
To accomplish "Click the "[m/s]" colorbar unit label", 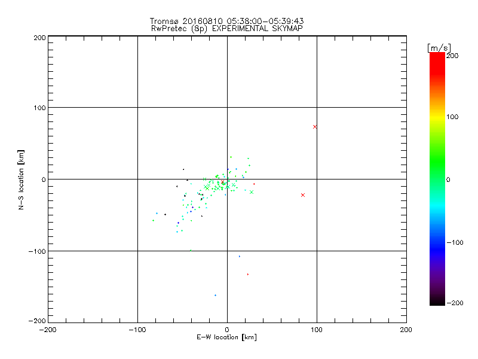I will click(x=439, y=48).
